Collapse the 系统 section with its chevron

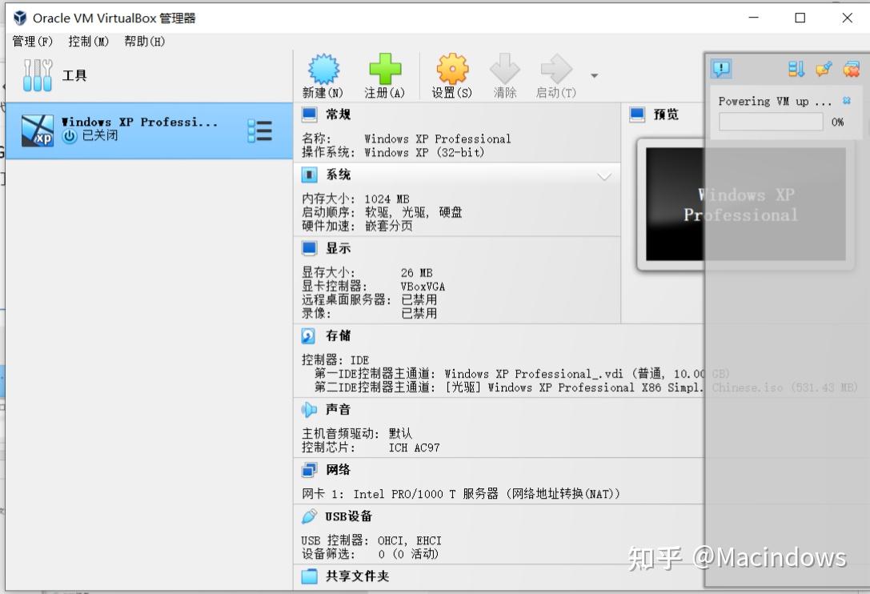606,175
